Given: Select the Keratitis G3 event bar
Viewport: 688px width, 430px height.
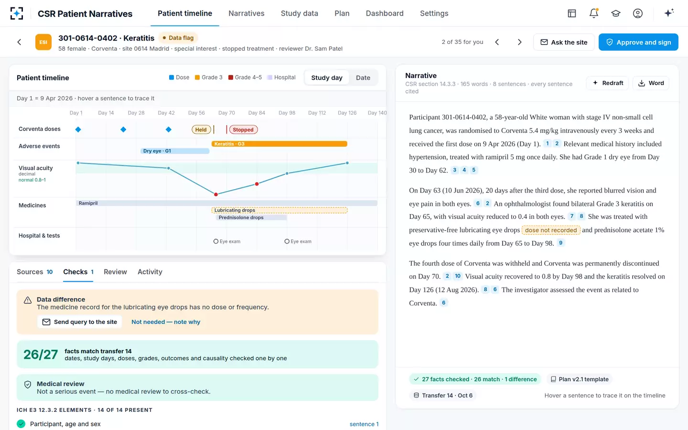Looking at the screenshot, I should click(x=279, y=144).
